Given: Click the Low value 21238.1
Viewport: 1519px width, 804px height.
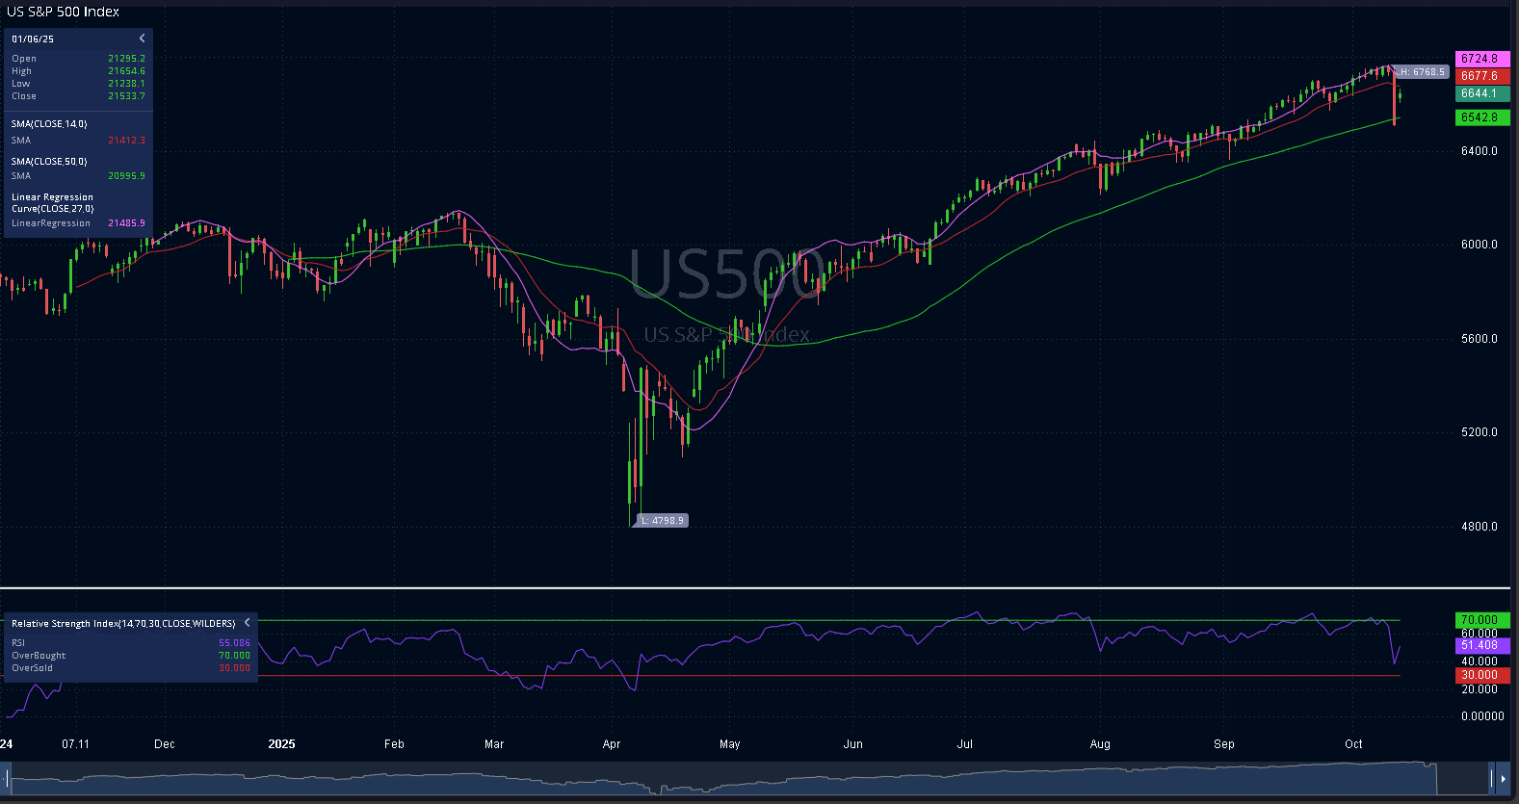Looking at the screenshot, I should 126,84.
